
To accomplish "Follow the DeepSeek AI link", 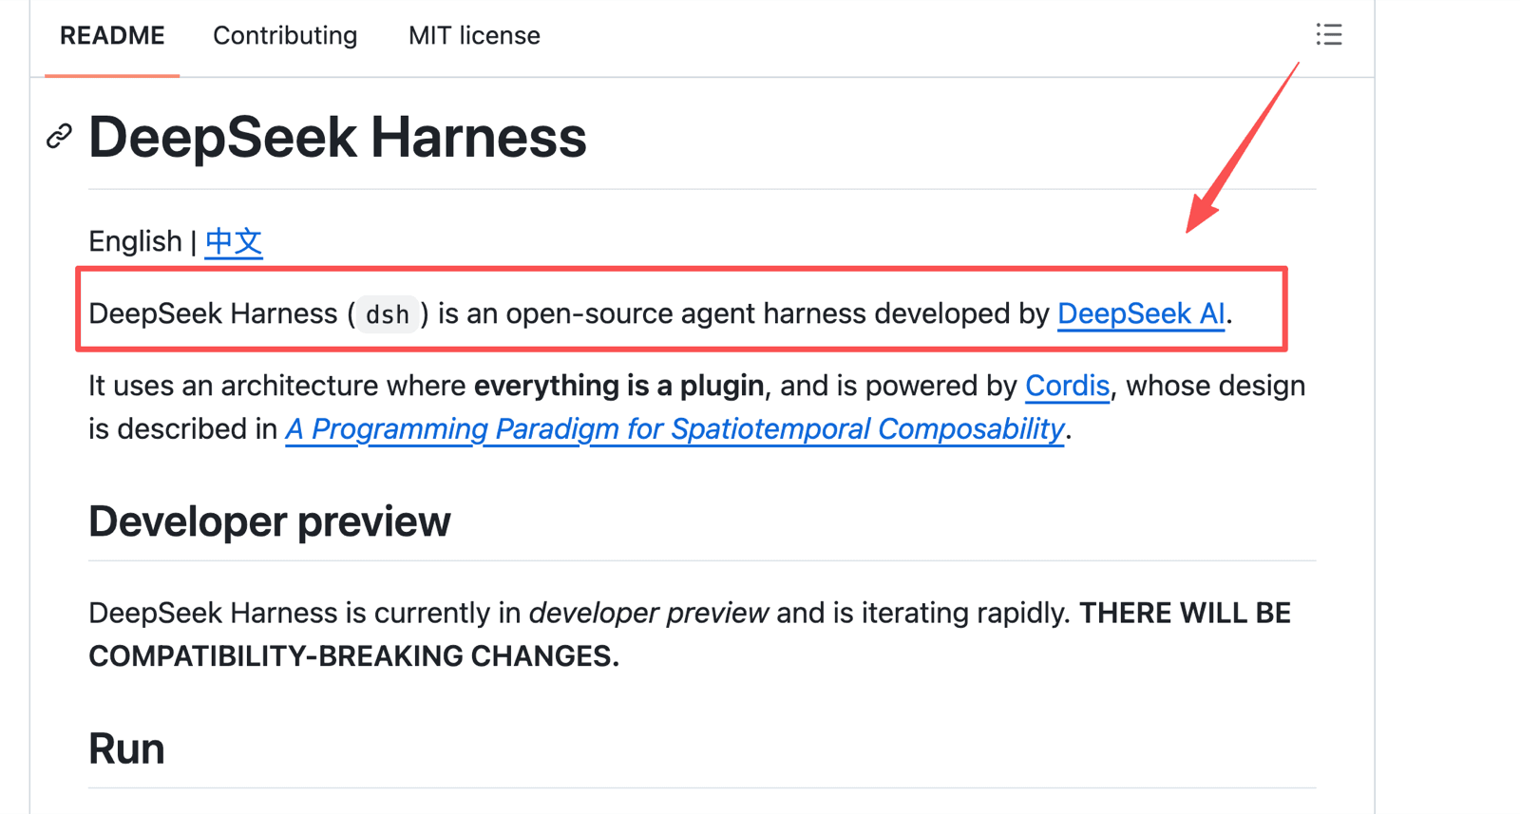I will (x=1141, y=313).
